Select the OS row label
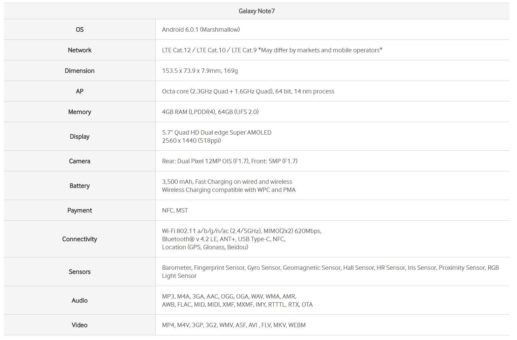517x340 pixels. click(80, 30)
